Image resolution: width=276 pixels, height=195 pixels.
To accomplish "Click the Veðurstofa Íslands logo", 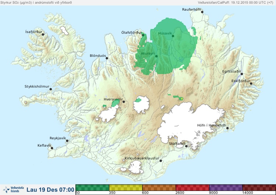I will [x=13, y=190].
